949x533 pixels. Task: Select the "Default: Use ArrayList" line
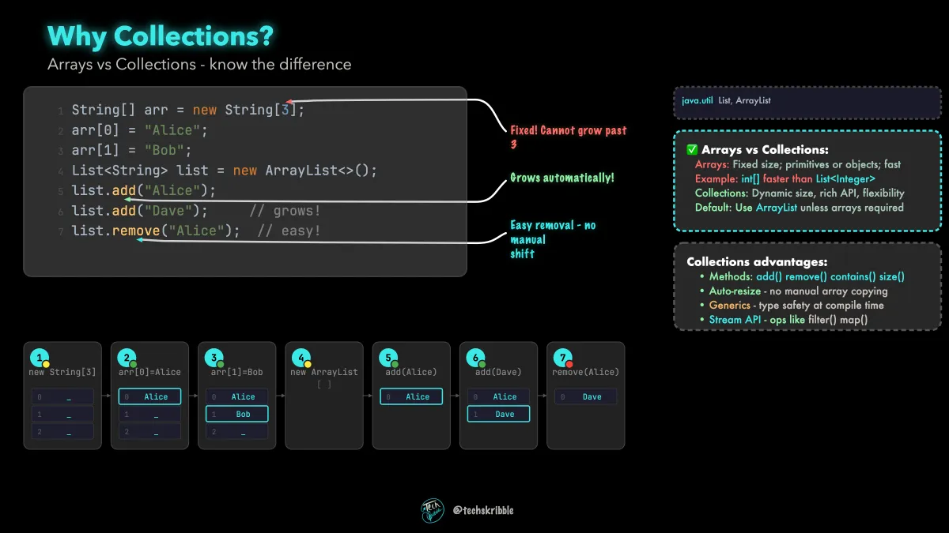point(799,207)
